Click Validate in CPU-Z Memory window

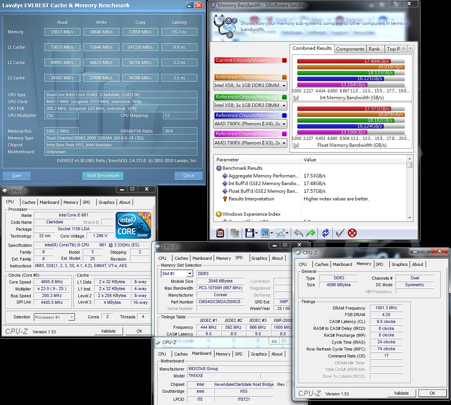pyautogui.click(x=401, y=393)
